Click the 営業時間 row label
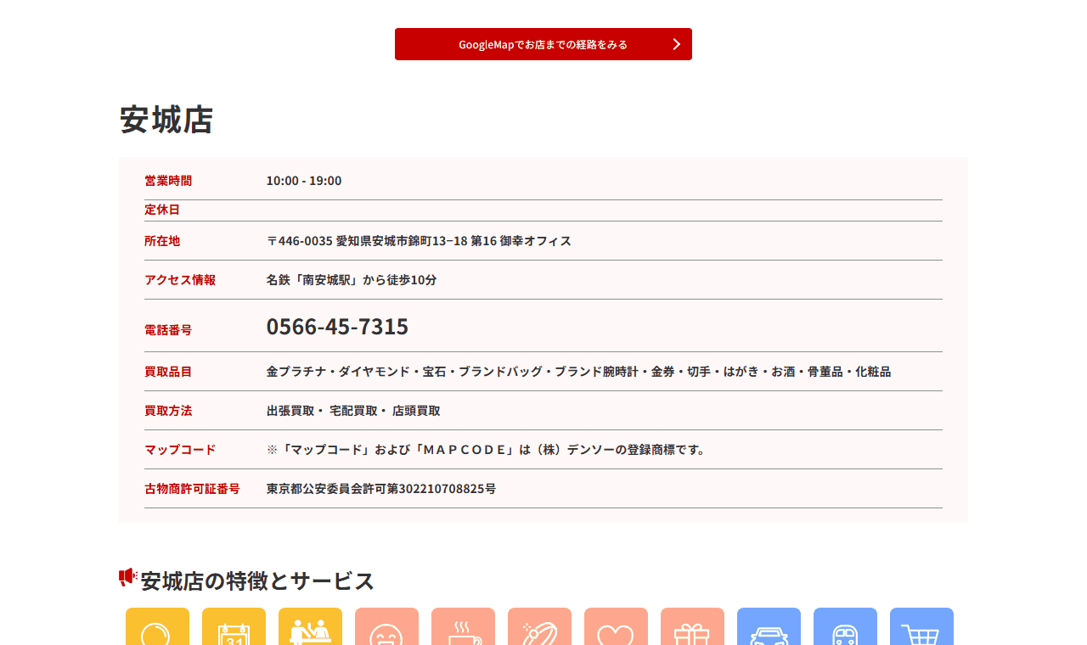1087x645 pixels. click(168, 181)
